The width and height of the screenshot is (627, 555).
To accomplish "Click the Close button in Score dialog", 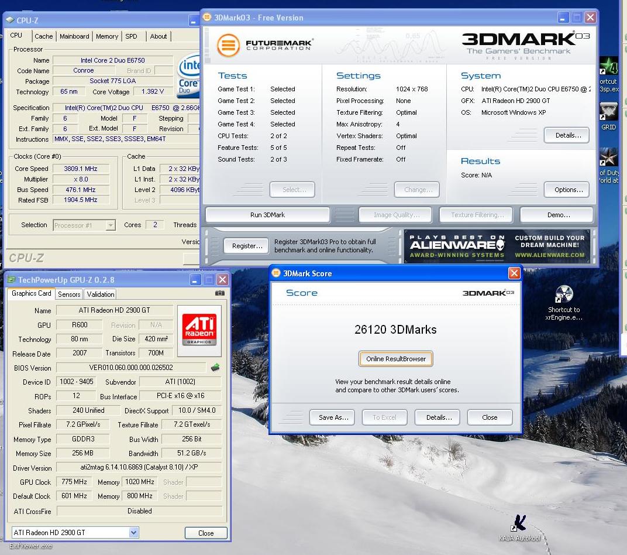I will coord(490,417).
